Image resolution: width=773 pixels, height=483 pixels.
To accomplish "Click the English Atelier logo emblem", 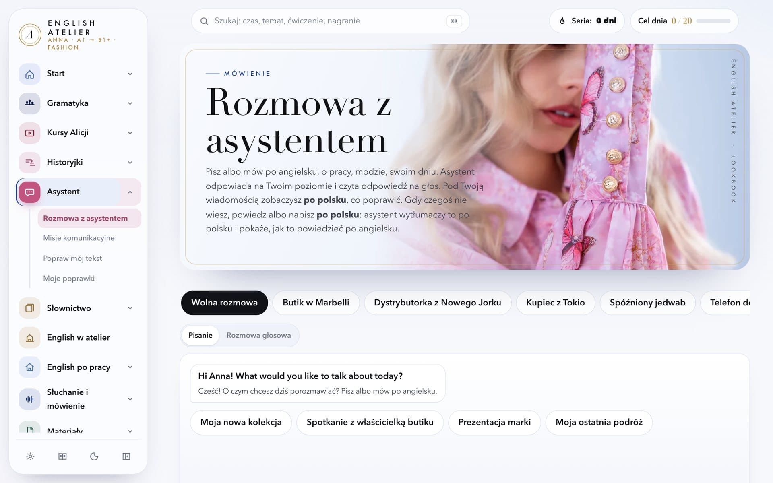I will tap(30, 35).
